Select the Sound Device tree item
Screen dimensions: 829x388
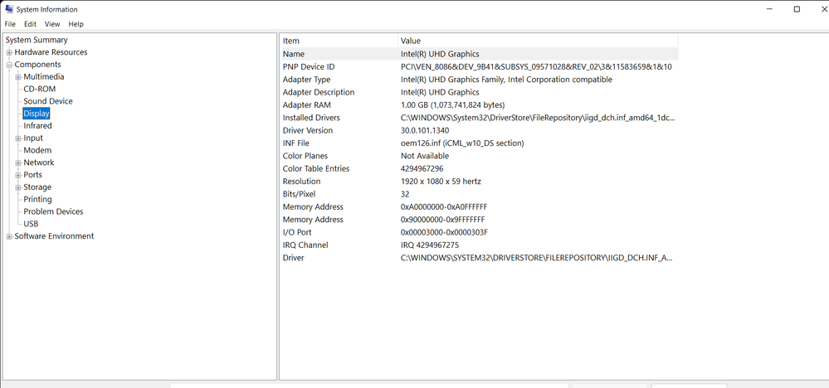tap(48, 101)
